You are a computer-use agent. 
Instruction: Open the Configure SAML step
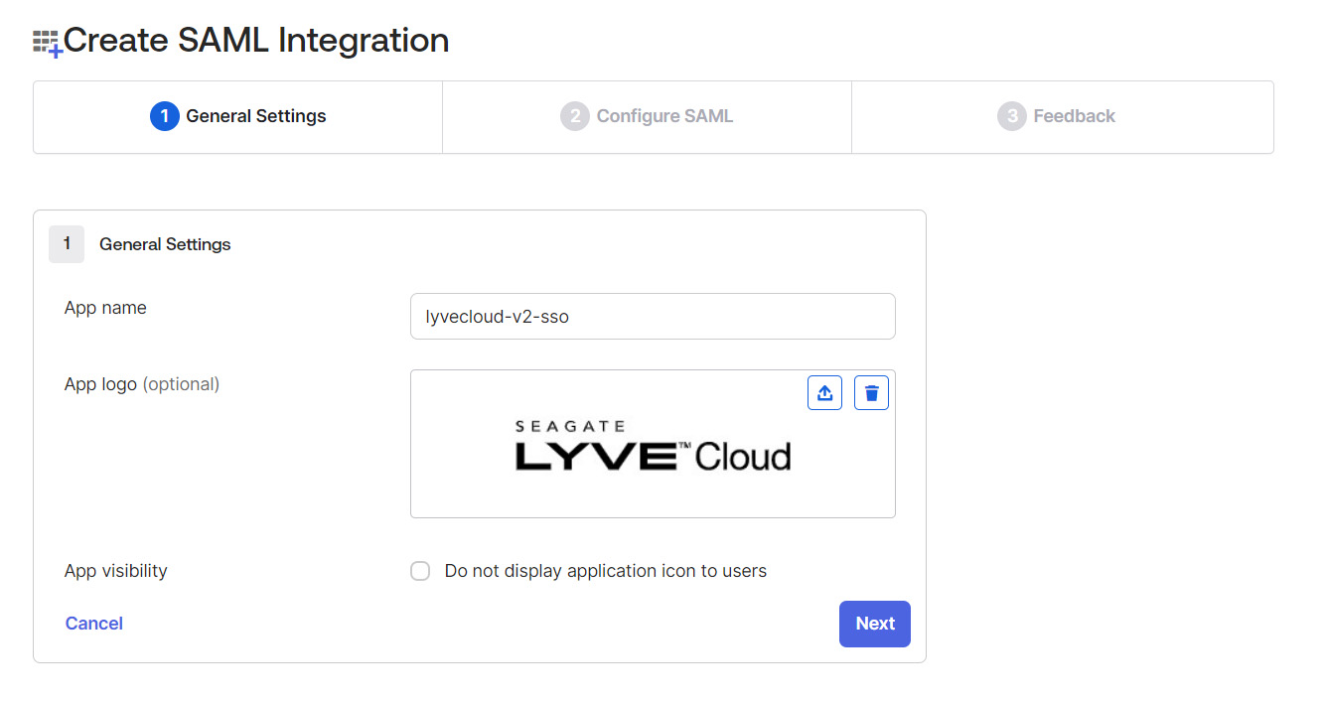pyautogui.click(x=647, y=115)
